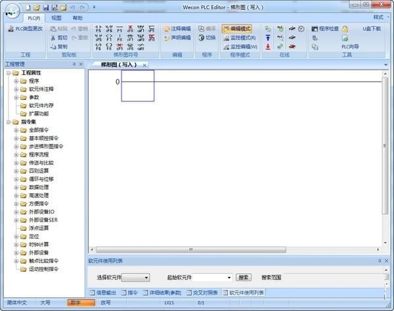Insert invert result caF10 symbol
Screen dimensions: 394x311
click(141, 47)
